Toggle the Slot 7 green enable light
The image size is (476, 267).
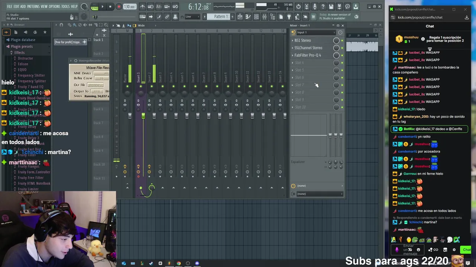342,85
